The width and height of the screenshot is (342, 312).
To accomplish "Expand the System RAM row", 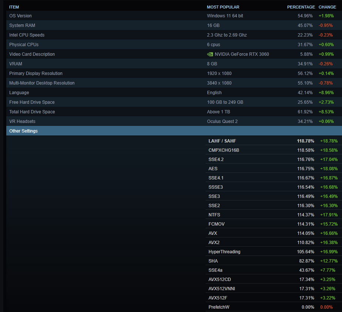I will [x=22, y=25].
